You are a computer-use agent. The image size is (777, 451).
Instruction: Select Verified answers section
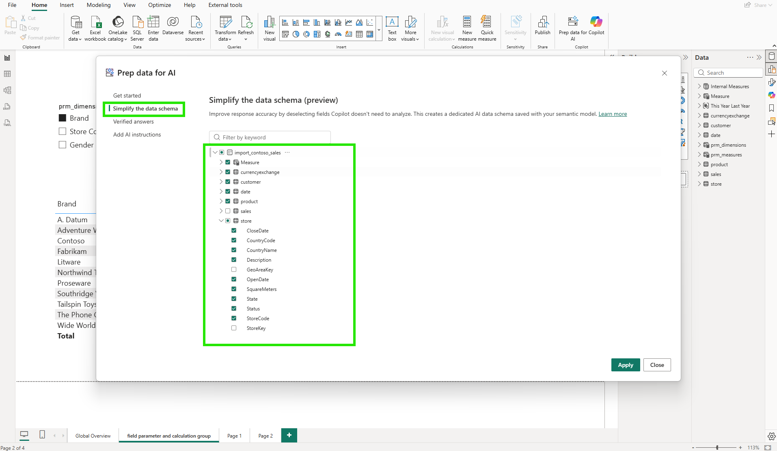pos(134,121)
